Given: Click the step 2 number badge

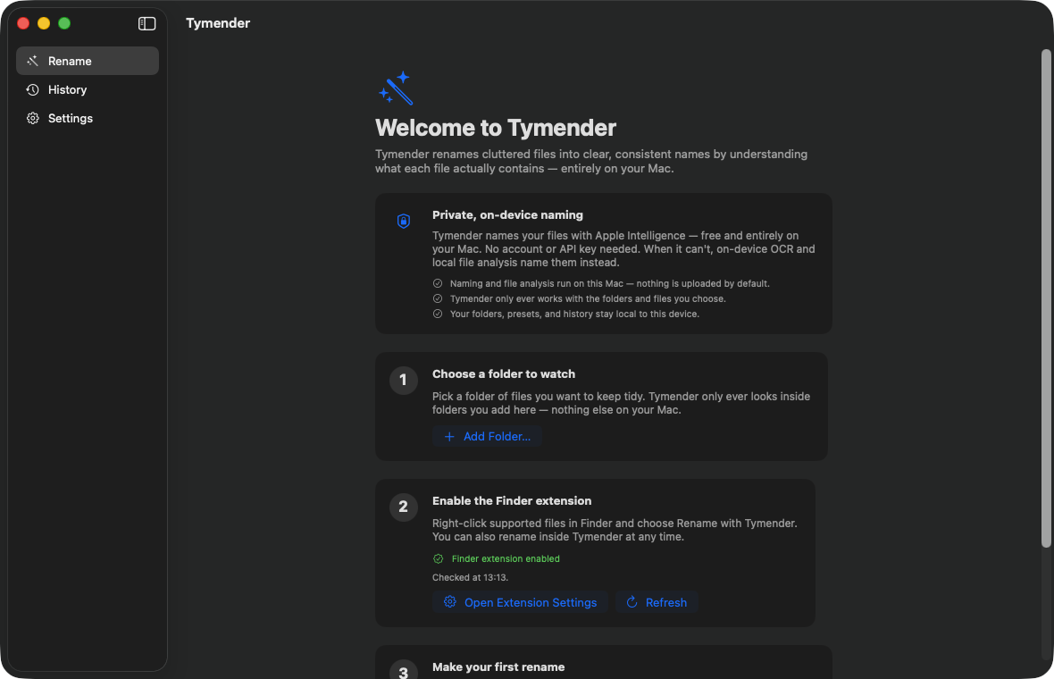Looking at the screenshot, I should coord(404,507).
